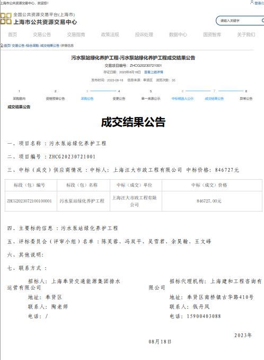Click the contact name 钱丹凤
This screenshot has width=264, height=360.
click(x=201, y=307)
